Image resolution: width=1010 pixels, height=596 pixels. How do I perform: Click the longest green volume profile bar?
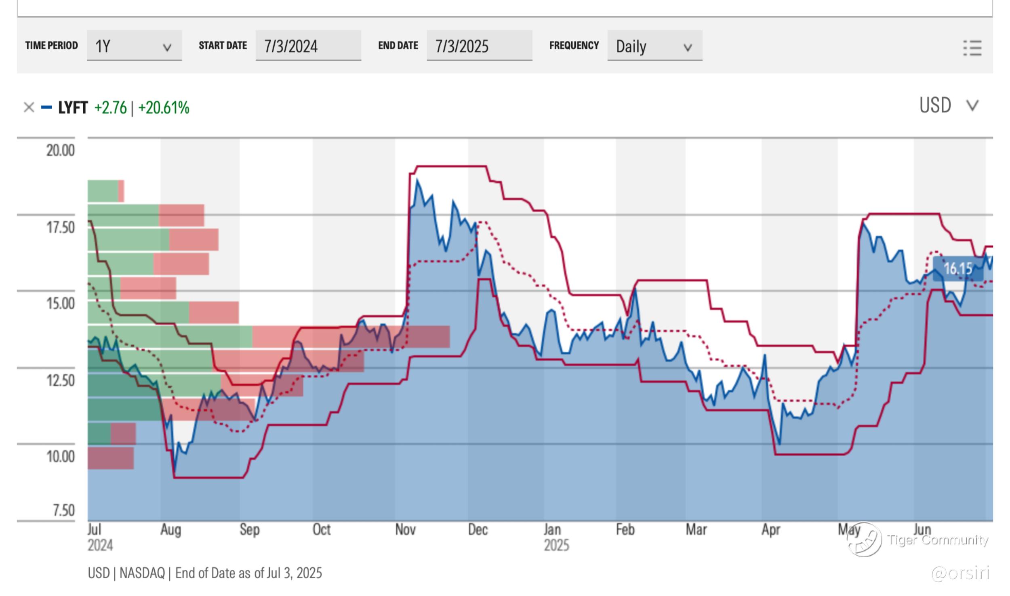[x=170, y=337]
